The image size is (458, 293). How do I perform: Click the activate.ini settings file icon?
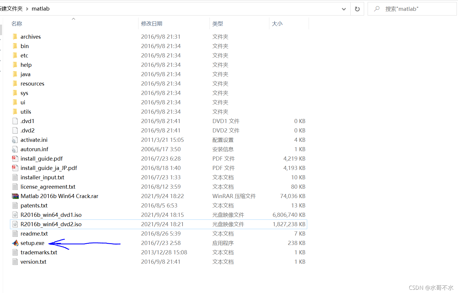pyautogui.click(x=15, y=140)
